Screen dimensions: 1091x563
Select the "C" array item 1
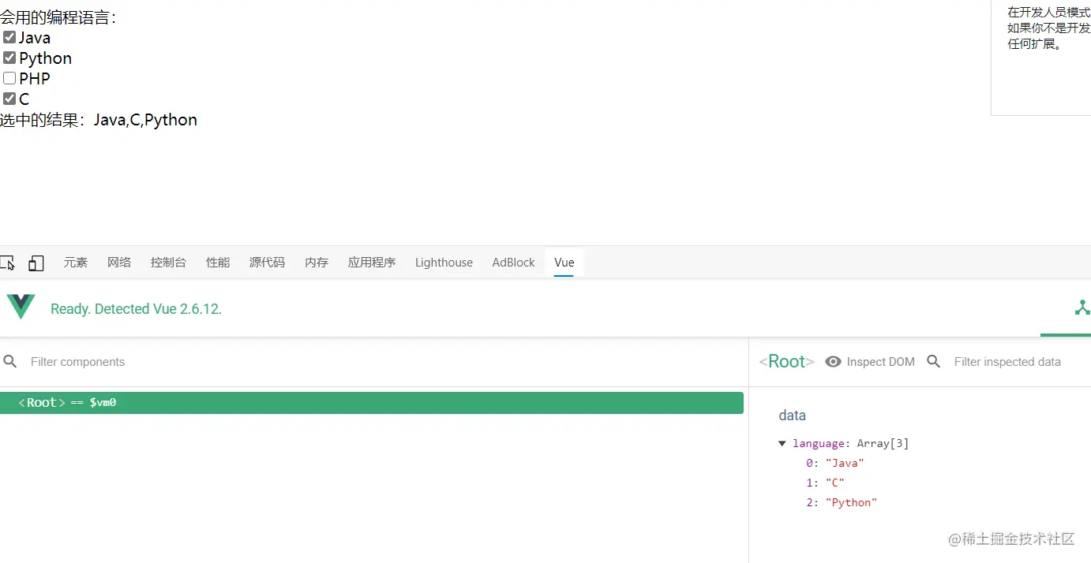click(825, 483)
